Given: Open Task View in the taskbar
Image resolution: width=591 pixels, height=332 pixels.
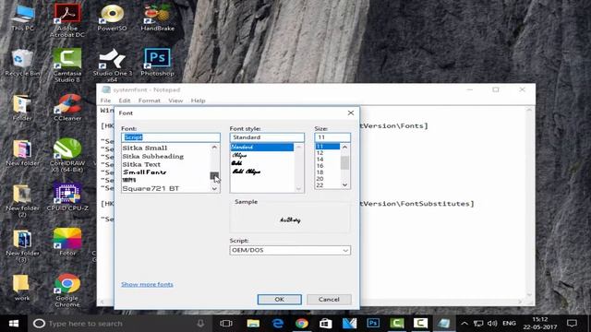Looking at the screenshot, I should pyautogui.click(x=226, y=324).
